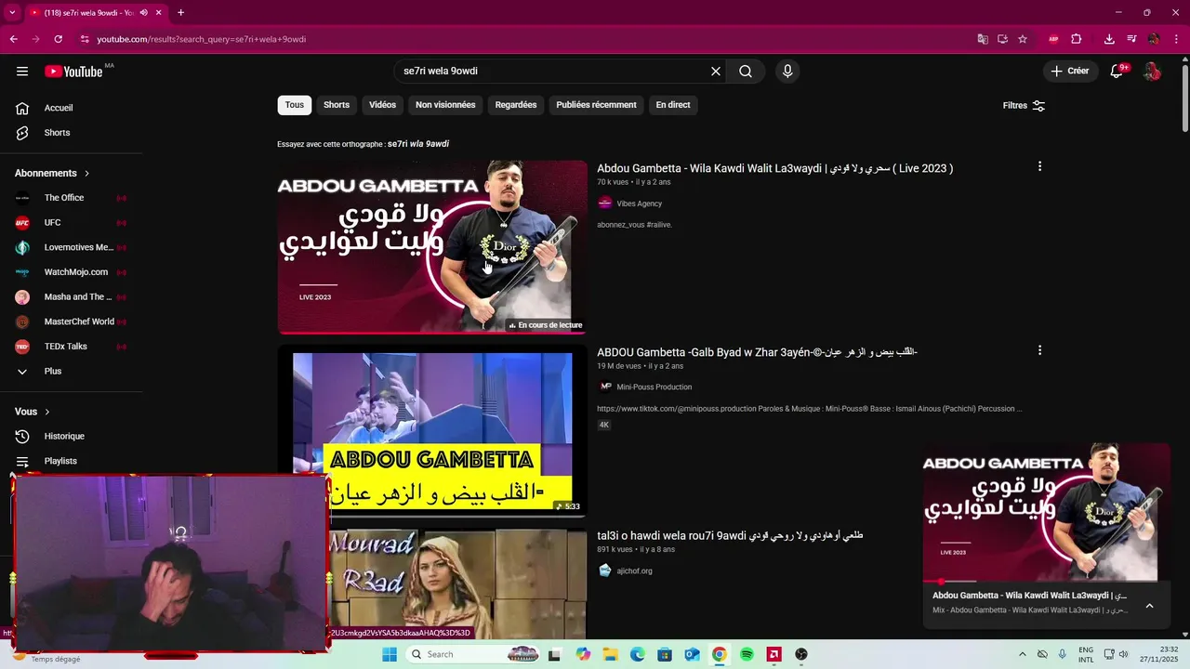Viewport: 1190px width, 669px height.
Task: Click the YouTube logo
Action: tap(73, 72)
